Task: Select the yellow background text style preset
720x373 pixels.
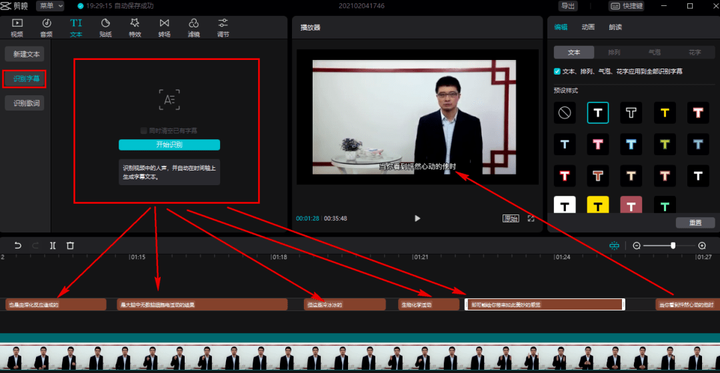Action: point(598,205)
